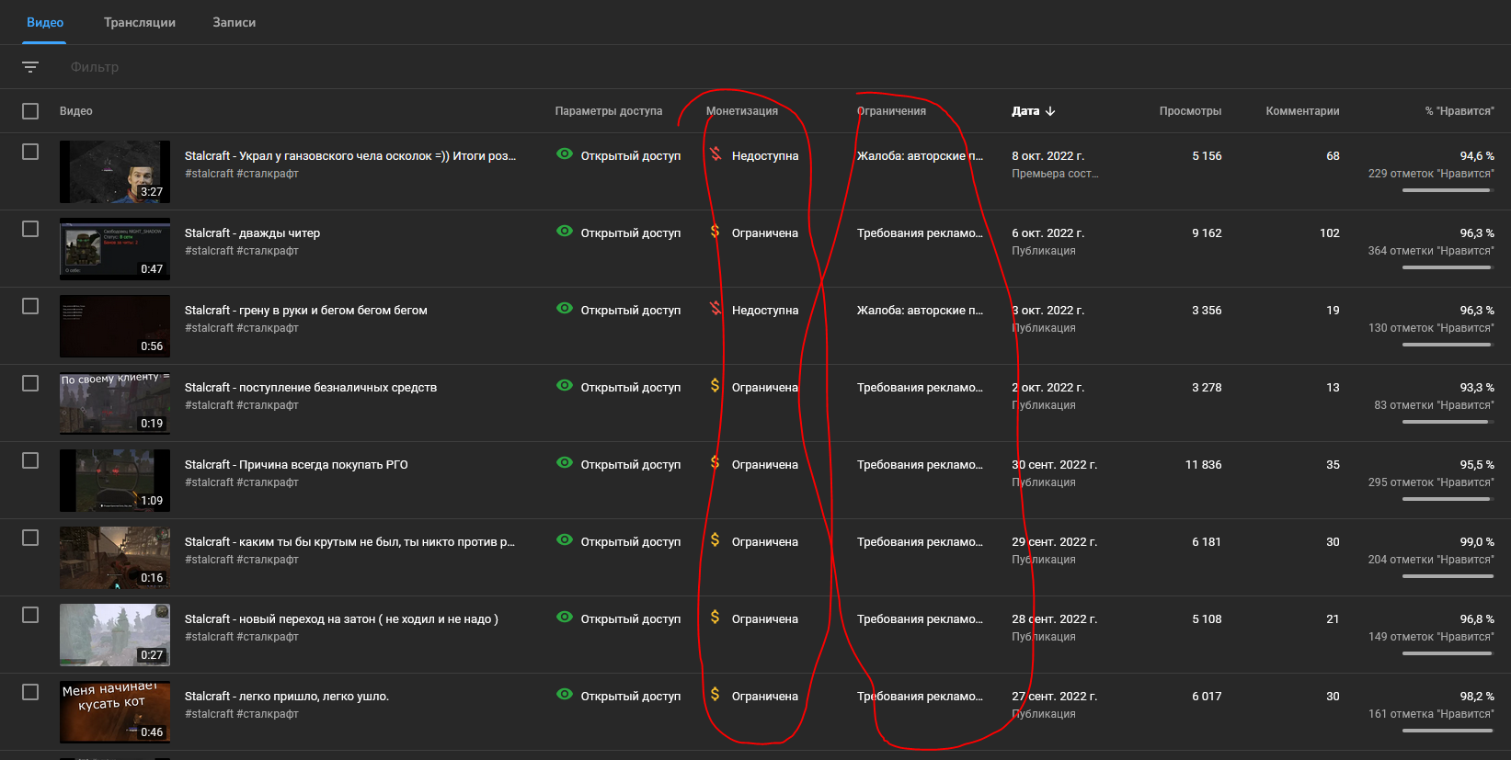Click like bar under 99,0 %

[1447, 576]
